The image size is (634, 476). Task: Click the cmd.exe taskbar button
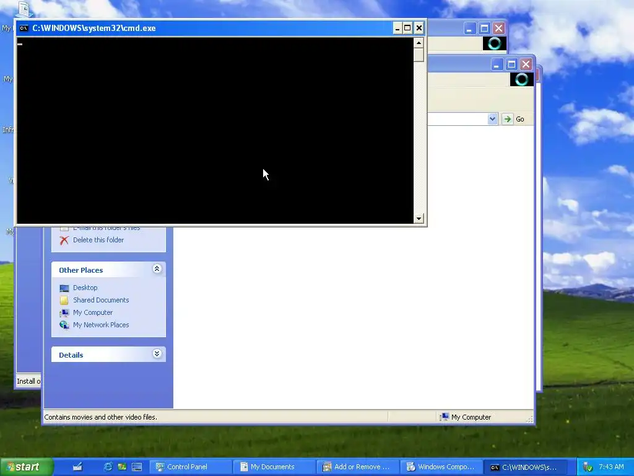526,467
